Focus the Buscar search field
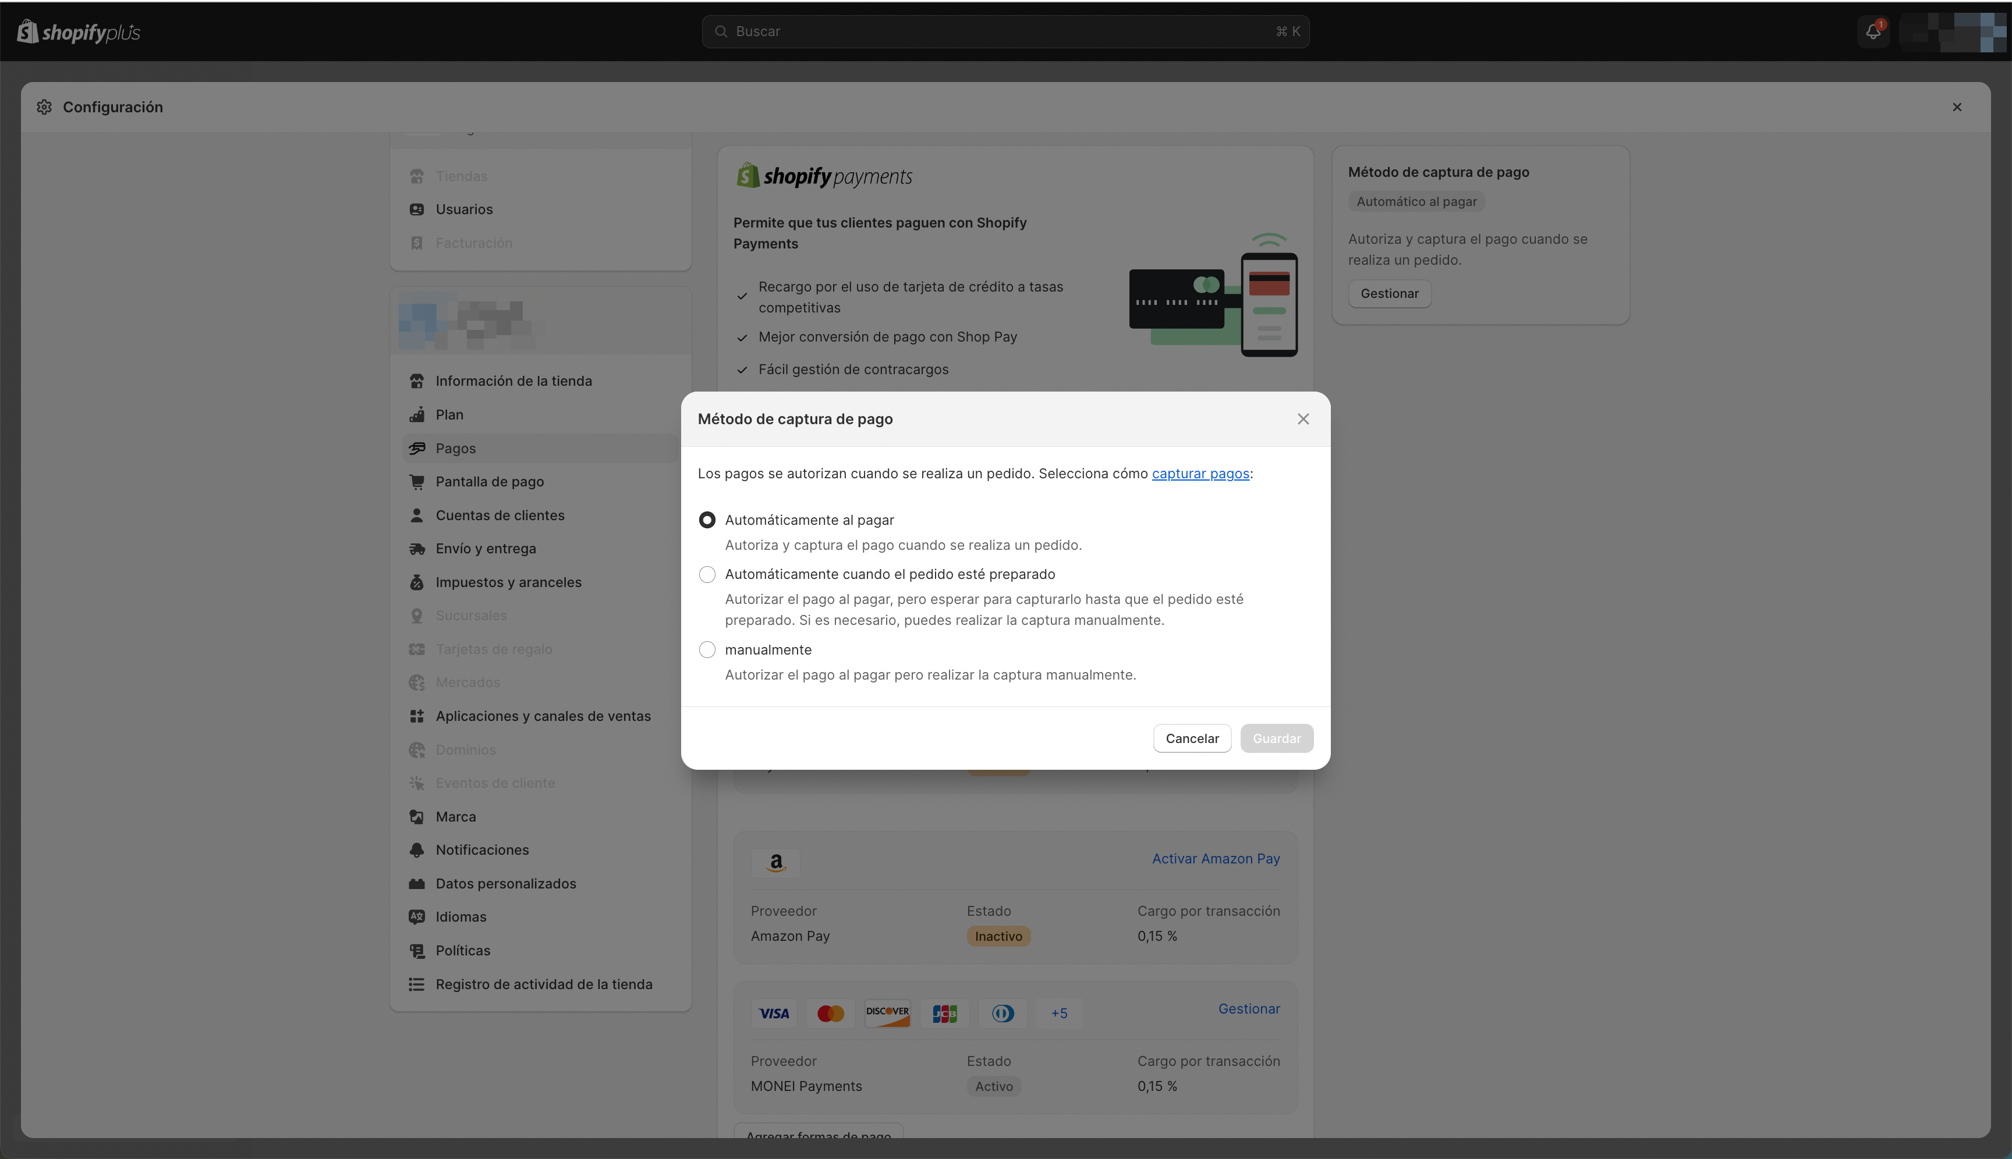2012x1159 pixels. tap(1005, 31)
